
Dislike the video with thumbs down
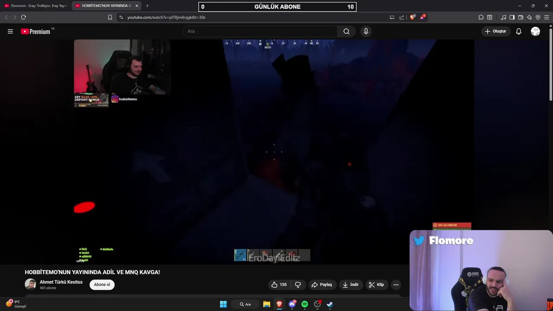click(298, 285)
